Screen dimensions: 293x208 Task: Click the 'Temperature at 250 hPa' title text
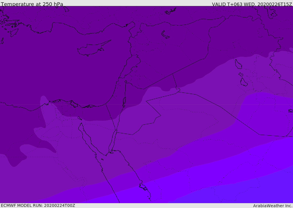pos(32,4)
